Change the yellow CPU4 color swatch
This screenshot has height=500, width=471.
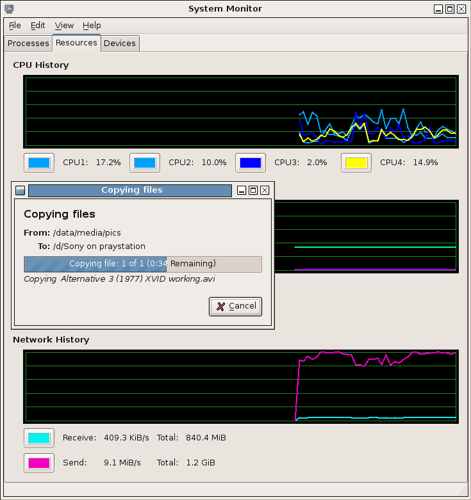click(x=356, y=163)
